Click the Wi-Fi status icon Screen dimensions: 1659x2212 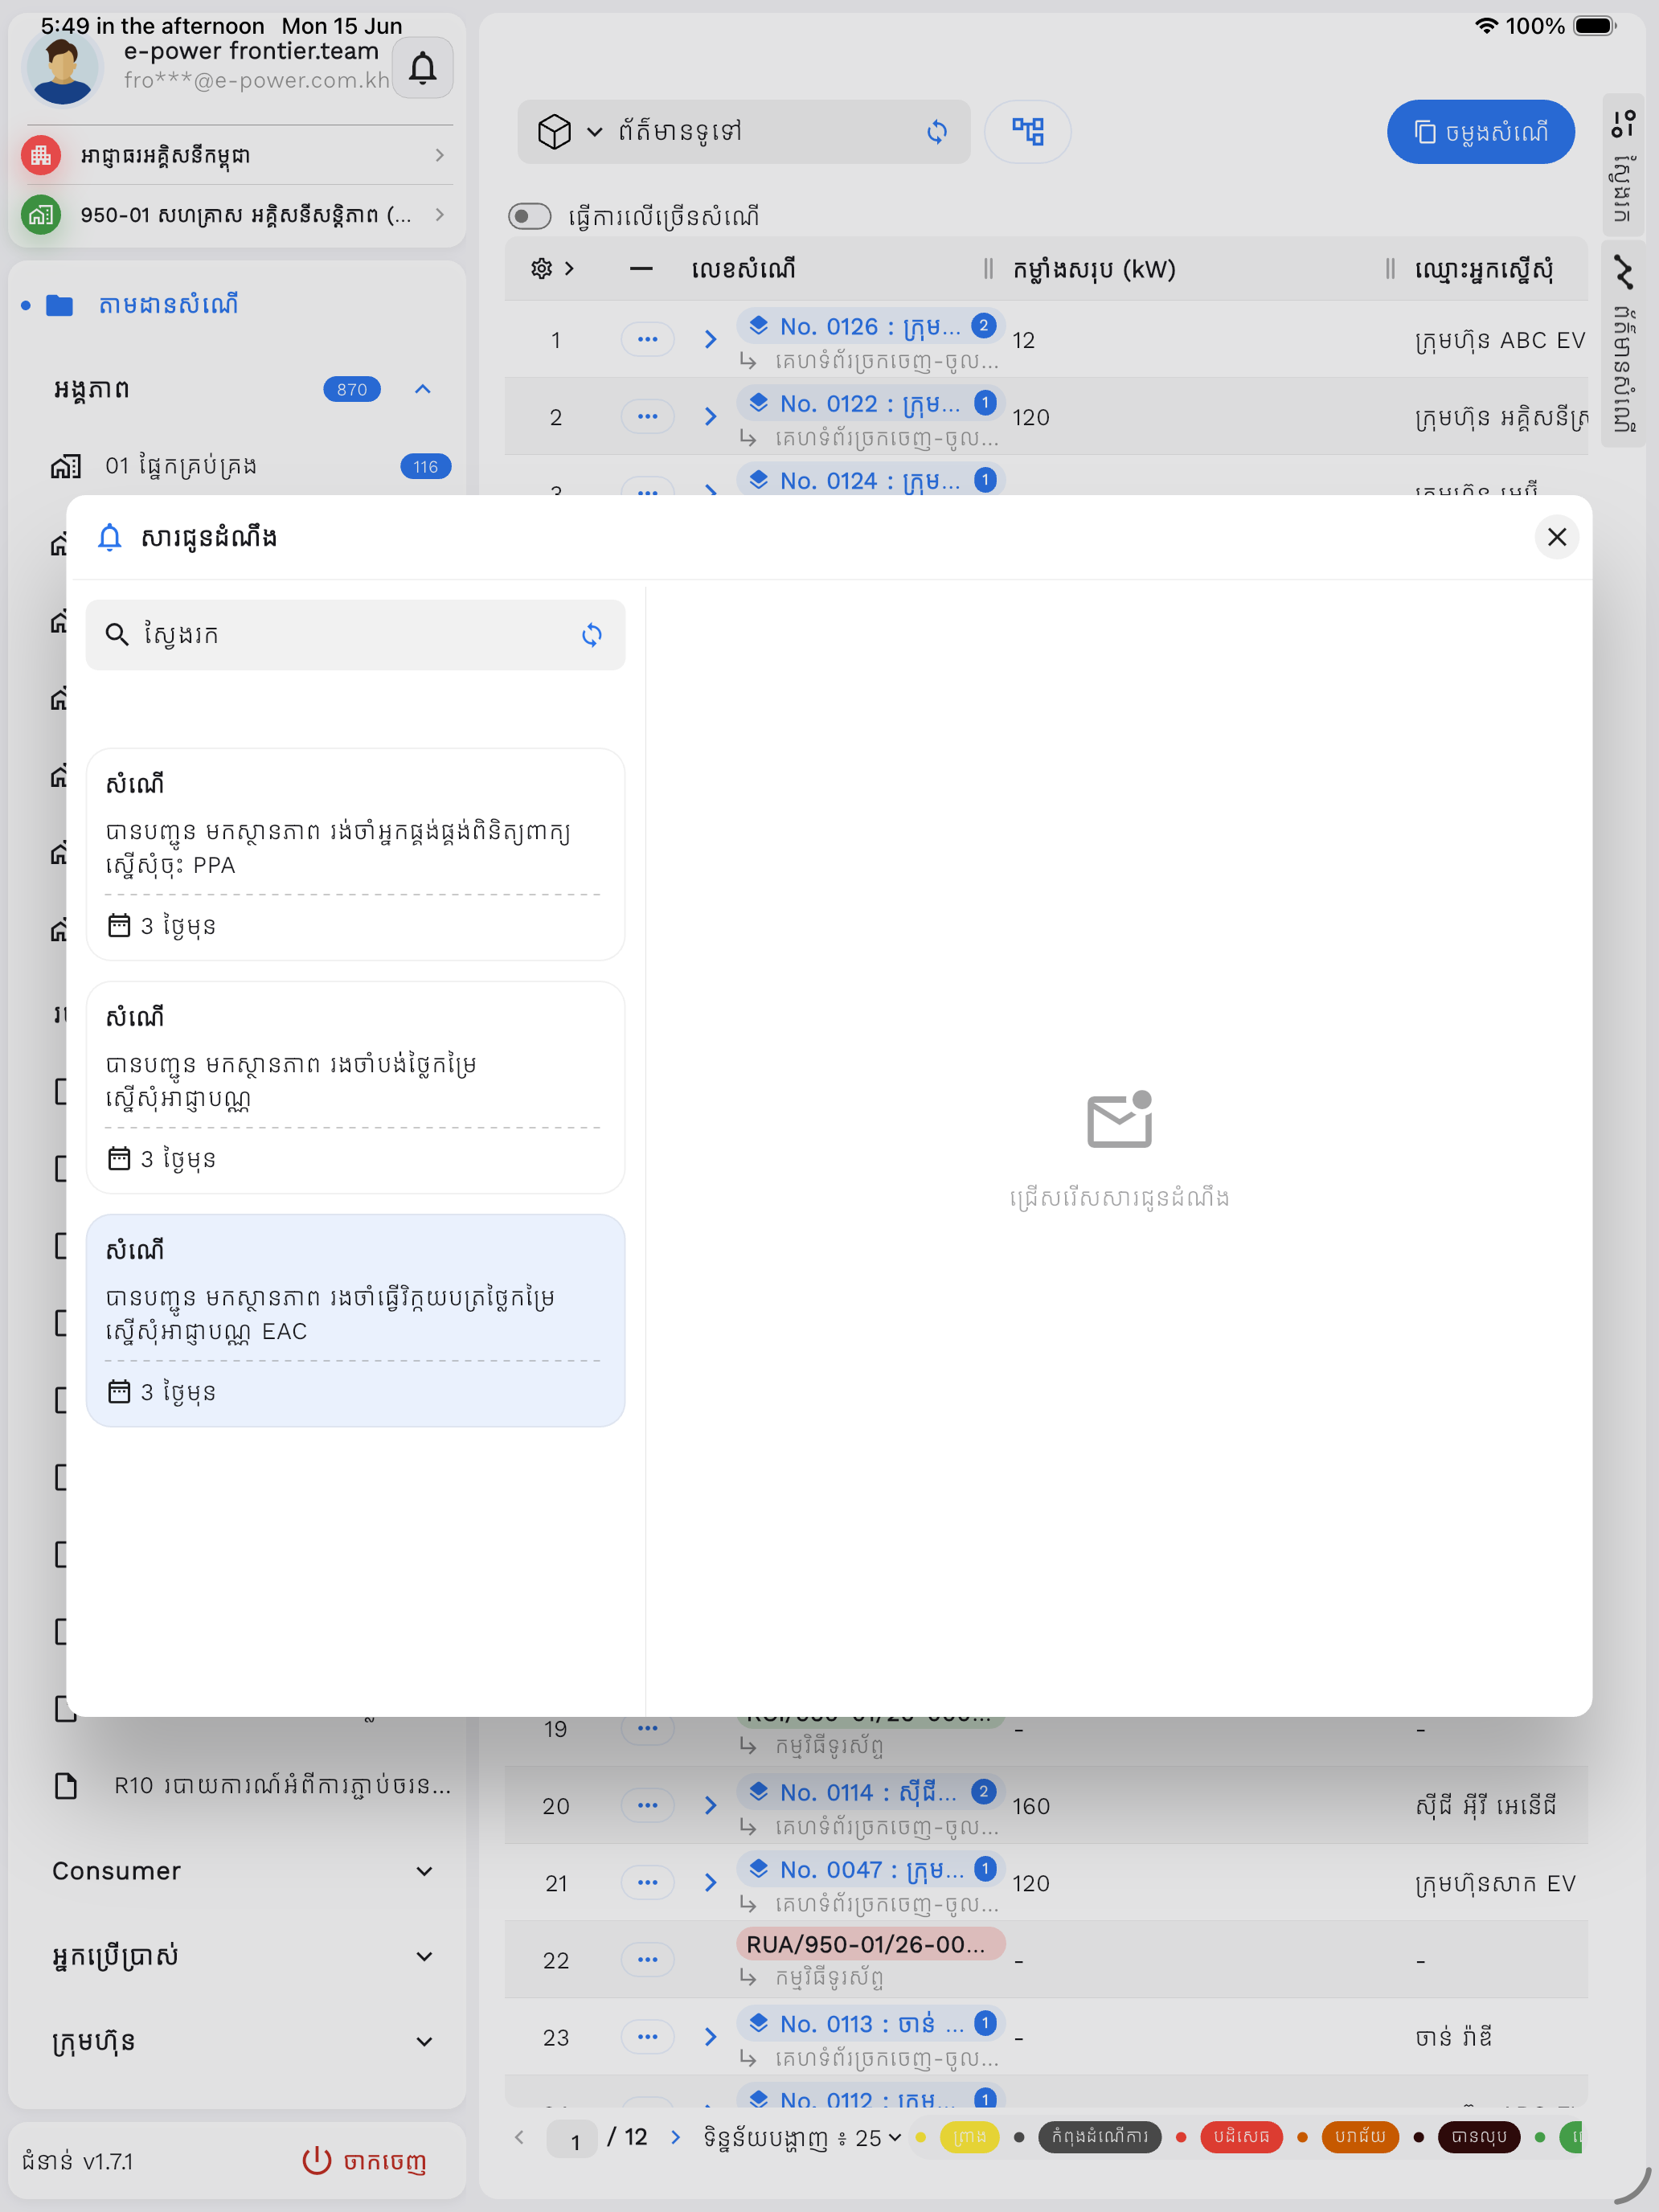[x=1486, y=26]
